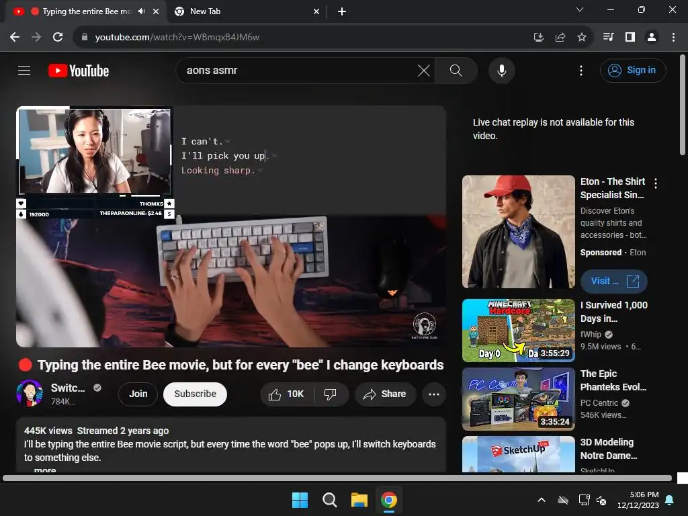
Task: Click the Join membership button
Action: (138, 394)
